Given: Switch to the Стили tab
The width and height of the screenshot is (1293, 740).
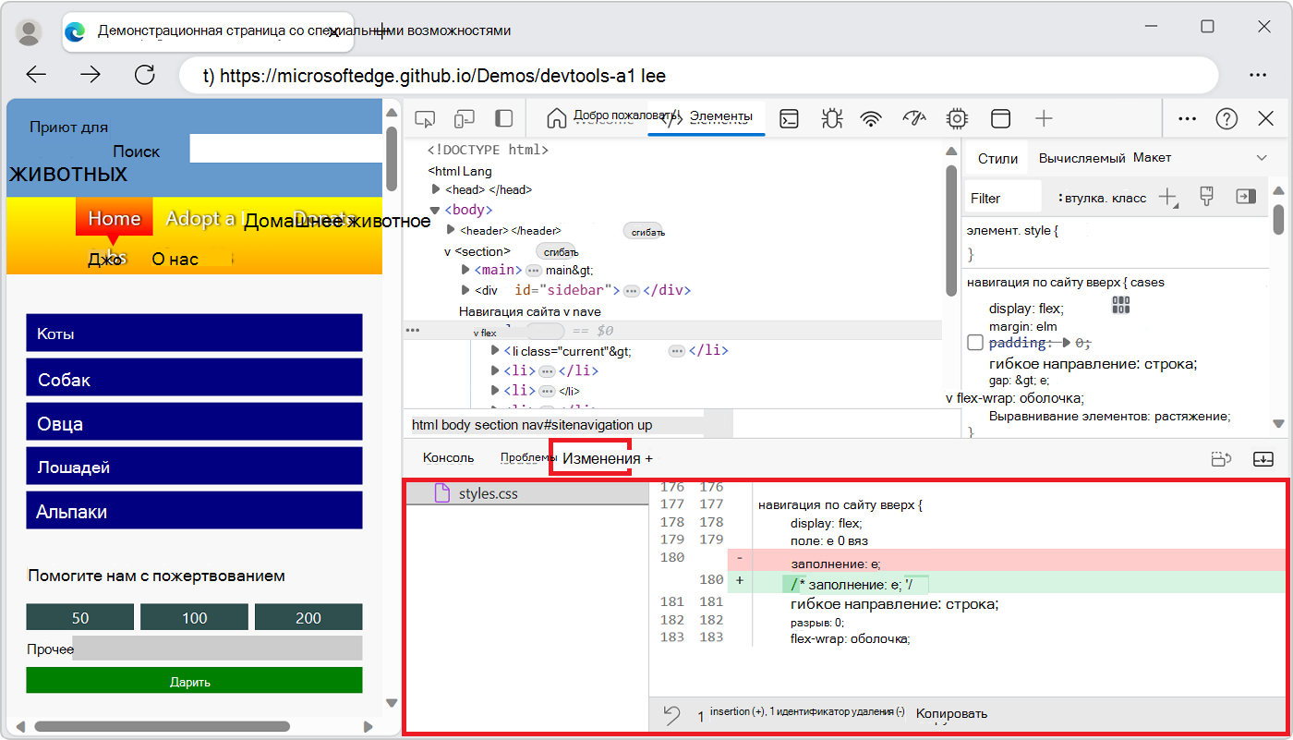Looking at the screenshot, I should pyautogui.click(x=997, y=158).
